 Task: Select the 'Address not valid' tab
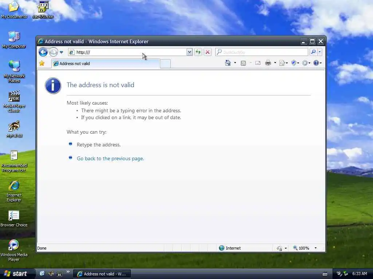pos(106,64)
